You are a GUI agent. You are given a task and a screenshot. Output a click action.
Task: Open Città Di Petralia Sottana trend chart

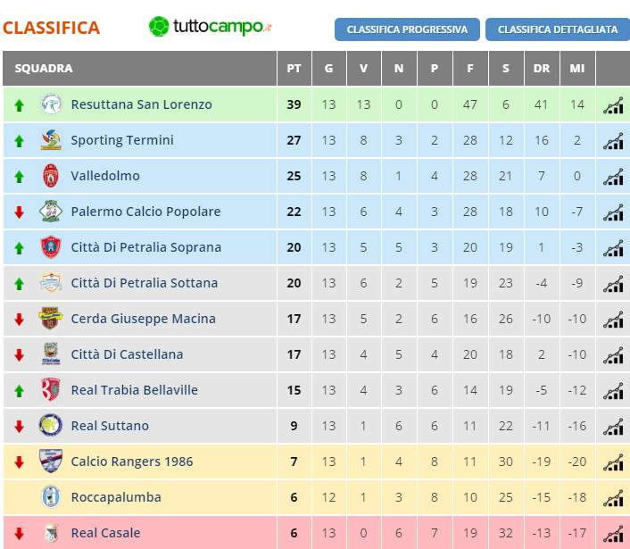[x=613, y=284]
